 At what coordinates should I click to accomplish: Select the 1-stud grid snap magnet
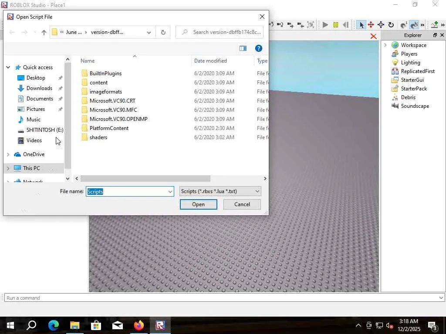404,25
